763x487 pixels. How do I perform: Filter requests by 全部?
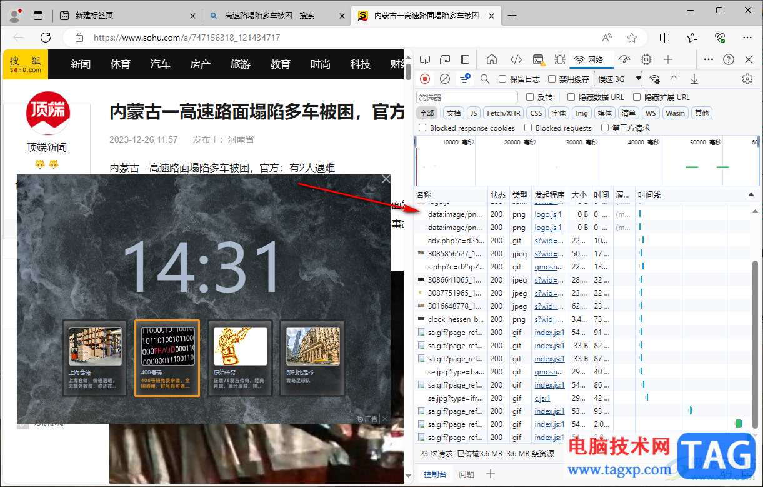[x=427, y=113]
